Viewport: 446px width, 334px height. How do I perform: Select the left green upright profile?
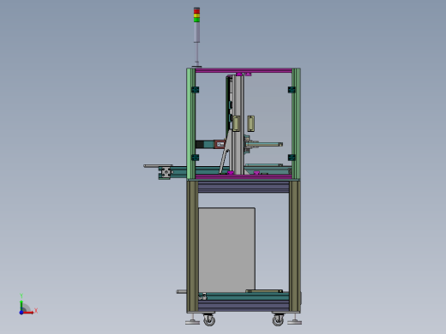(x=191, y=123)
